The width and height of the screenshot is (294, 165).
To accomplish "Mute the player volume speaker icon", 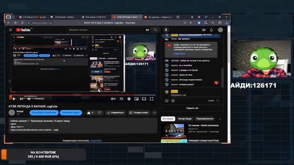I will (28, 99).
